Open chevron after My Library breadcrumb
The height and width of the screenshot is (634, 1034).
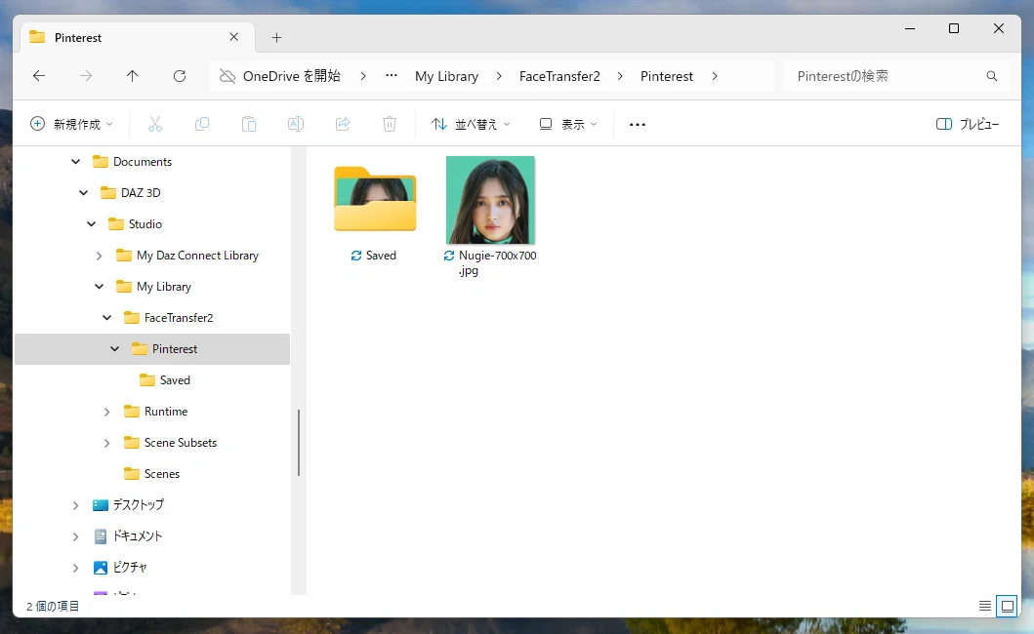tap(499, 76)
